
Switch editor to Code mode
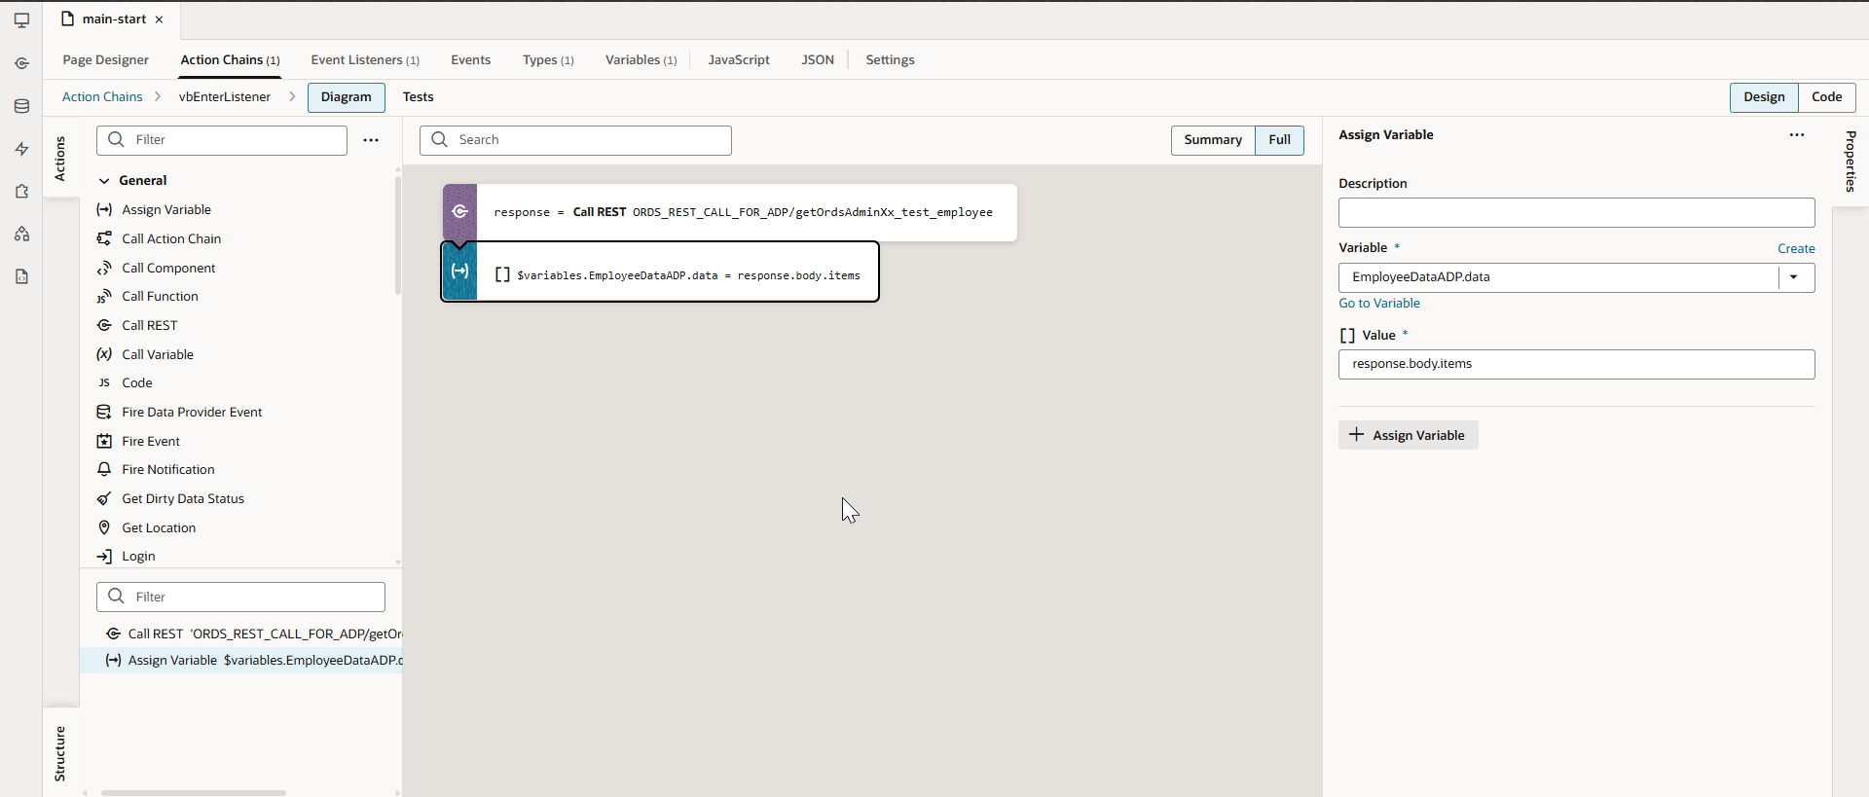pos(1826,97)
